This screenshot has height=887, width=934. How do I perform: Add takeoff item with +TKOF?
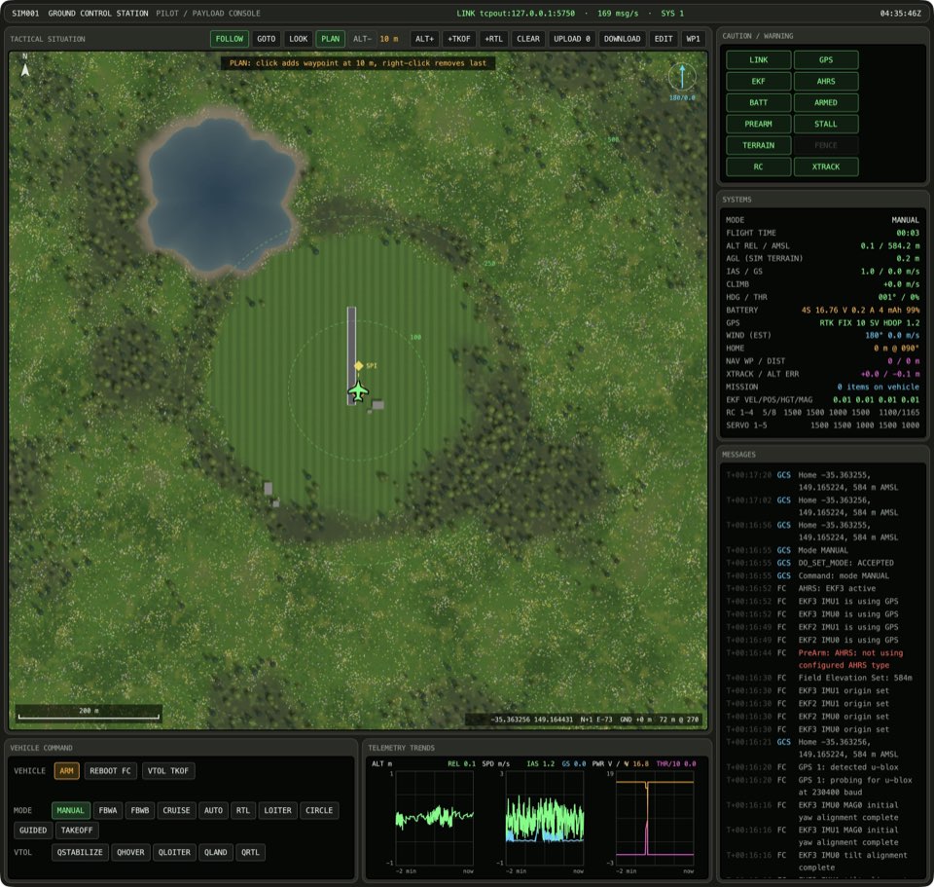tap(458, 39)
